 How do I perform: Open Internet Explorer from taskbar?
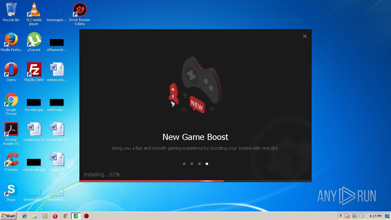pos(24,216)
